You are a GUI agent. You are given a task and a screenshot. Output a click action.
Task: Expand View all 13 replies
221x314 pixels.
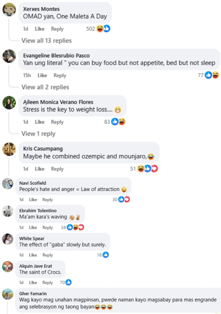pyautogui.click(x=46, y=40)
